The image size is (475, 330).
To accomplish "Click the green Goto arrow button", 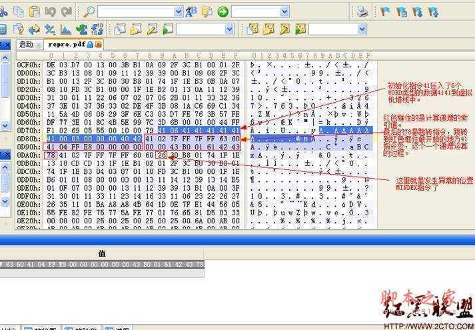I will [x=223, y=12].
